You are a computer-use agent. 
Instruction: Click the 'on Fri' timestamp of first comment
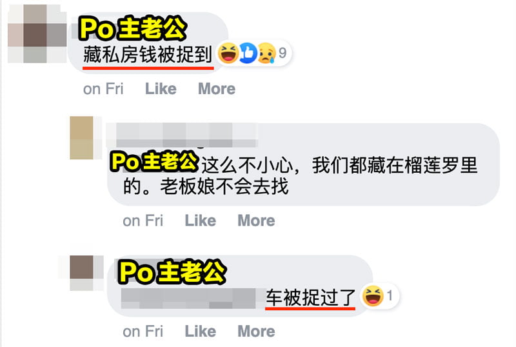[x=103, y=89]
